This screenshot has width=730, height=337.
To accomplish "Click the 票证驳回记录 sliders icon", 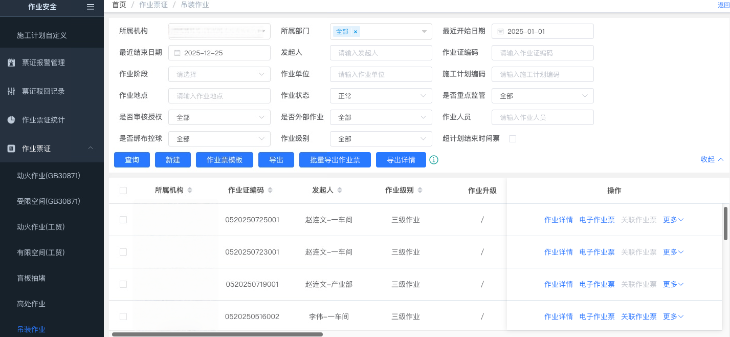I will tap(11, 91).
